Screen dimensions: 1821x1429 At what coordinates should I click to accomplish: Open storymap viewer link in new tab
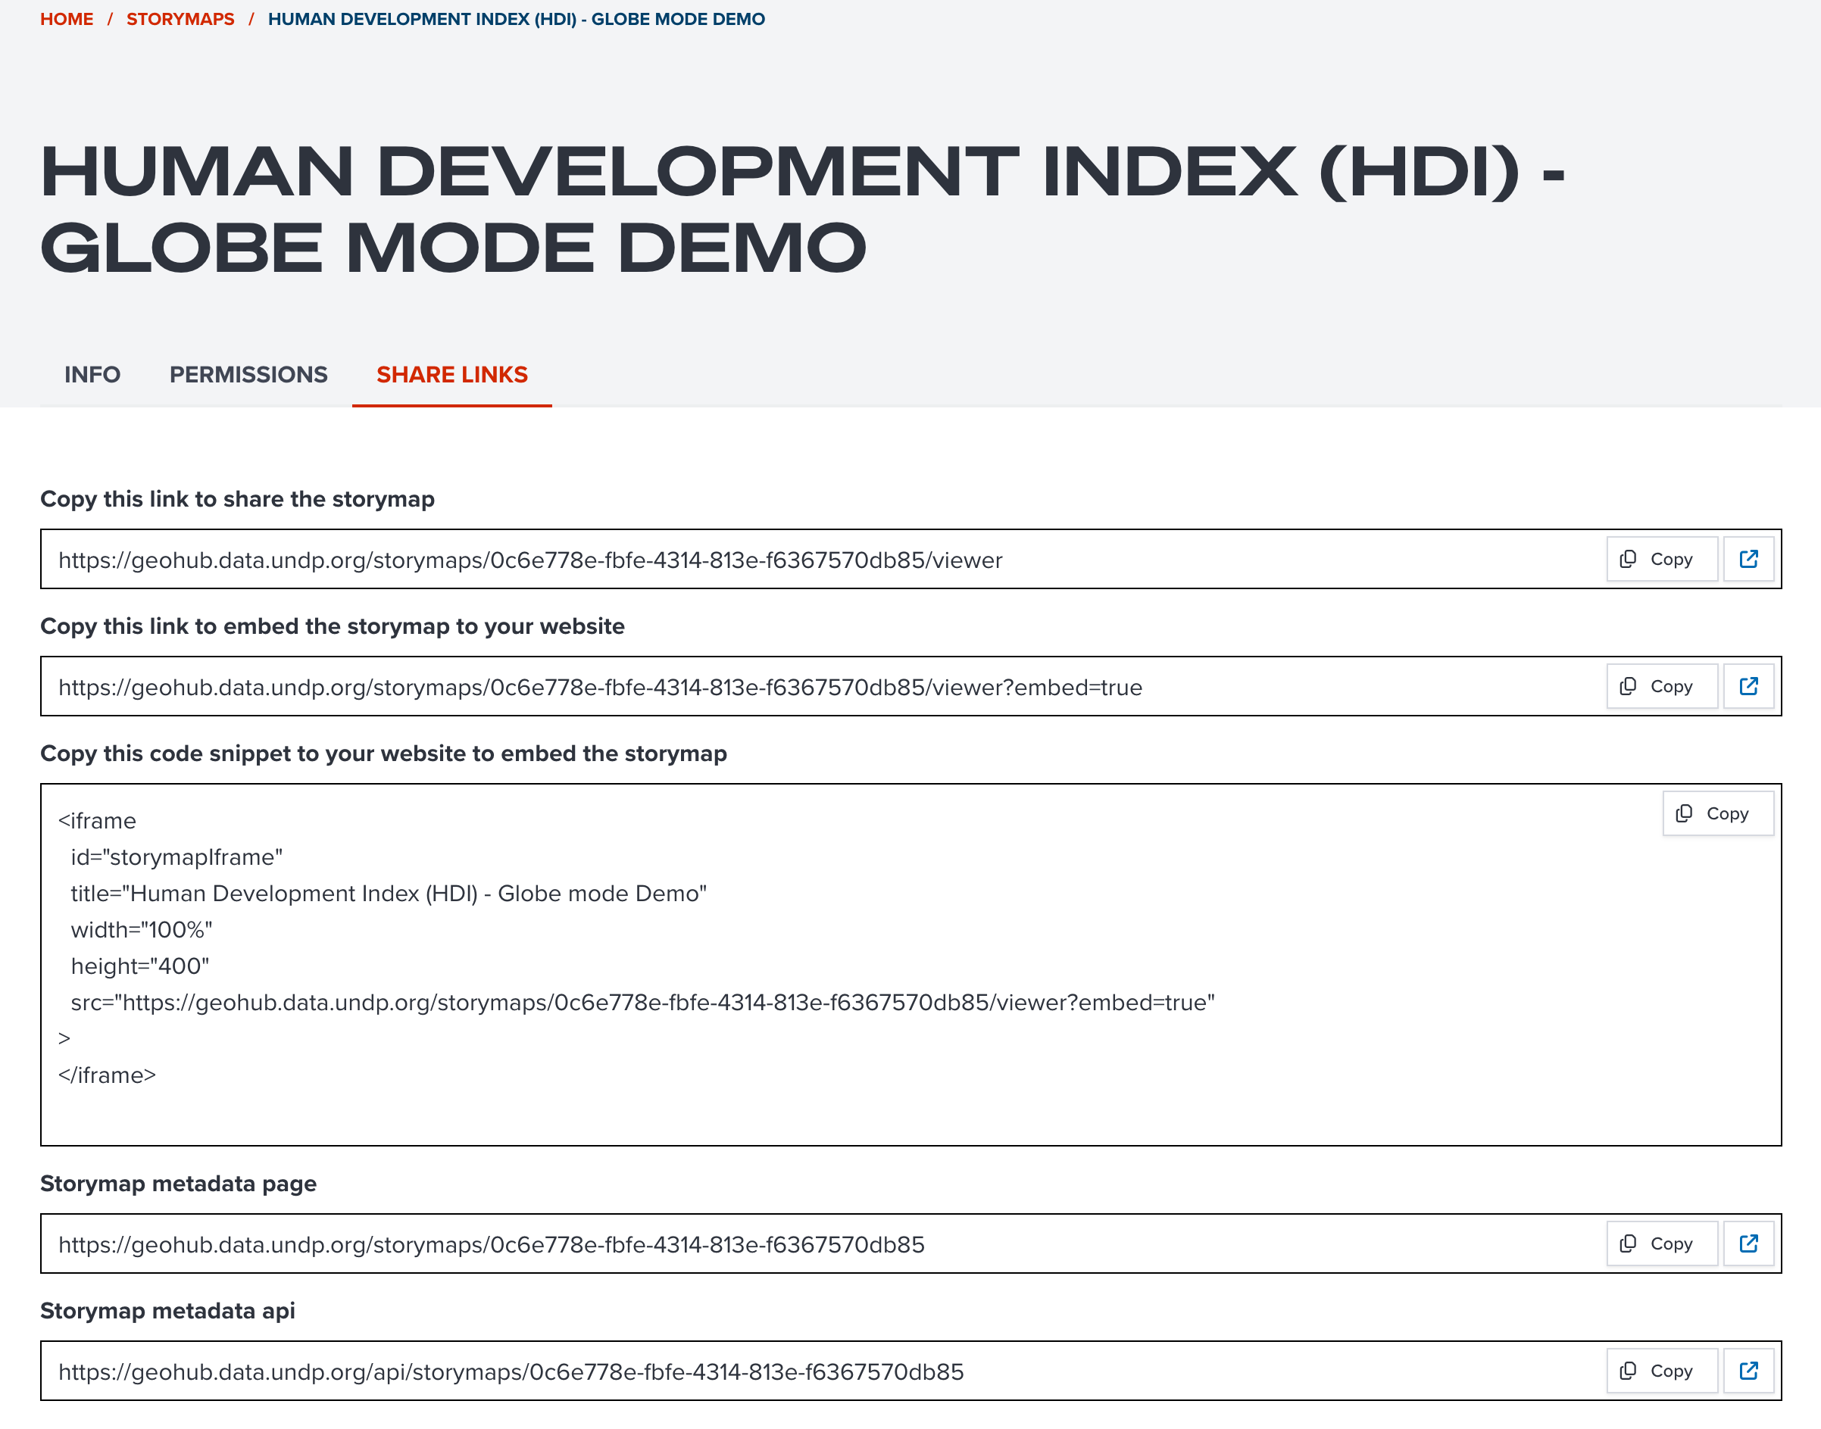tap(1748, 559)
